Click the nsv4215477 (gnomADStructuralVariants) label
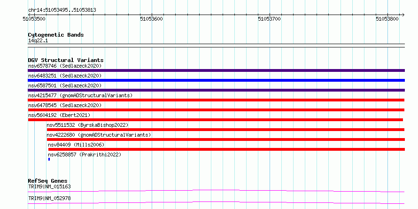This screenshot has height=209, width=418. pos(80,95)
